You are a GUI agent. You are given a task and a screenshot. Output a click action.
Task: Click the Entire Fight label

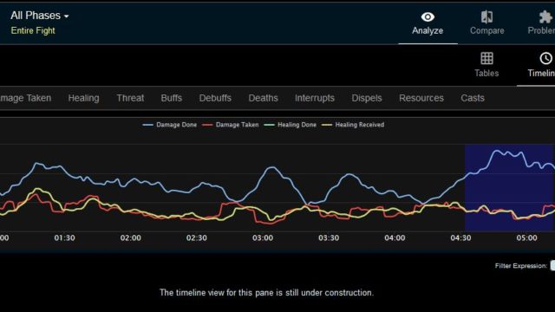[33, 31]
